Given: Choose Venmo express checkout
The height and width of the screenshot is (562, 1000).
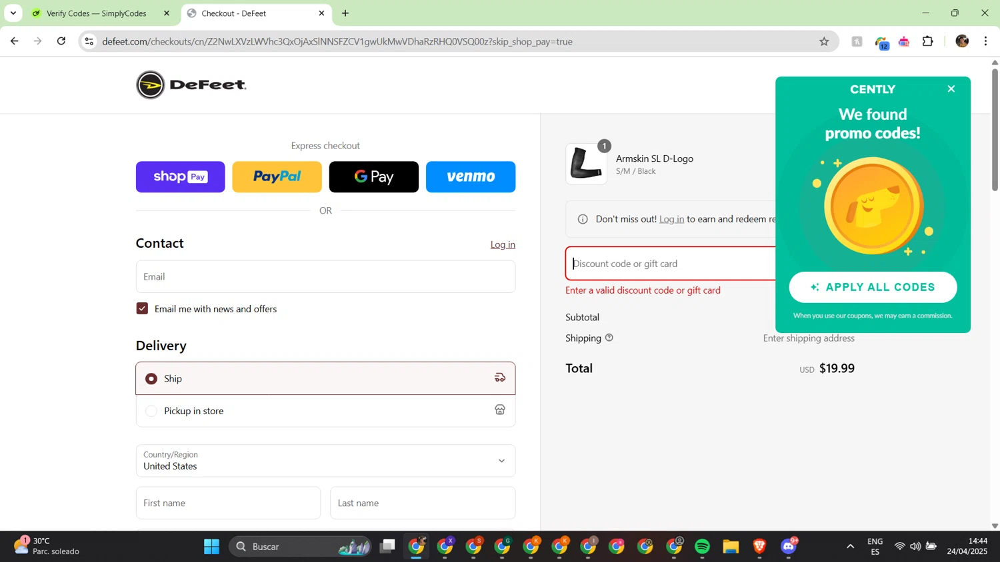Looking at the screenshot, I should click(471, 176).
